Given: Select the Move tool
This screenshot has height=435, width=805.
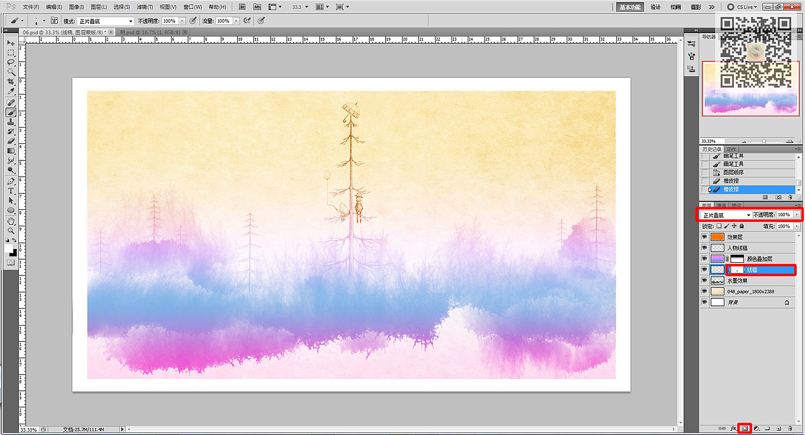Looking at the screenshot, I should (x=11, y=43).
